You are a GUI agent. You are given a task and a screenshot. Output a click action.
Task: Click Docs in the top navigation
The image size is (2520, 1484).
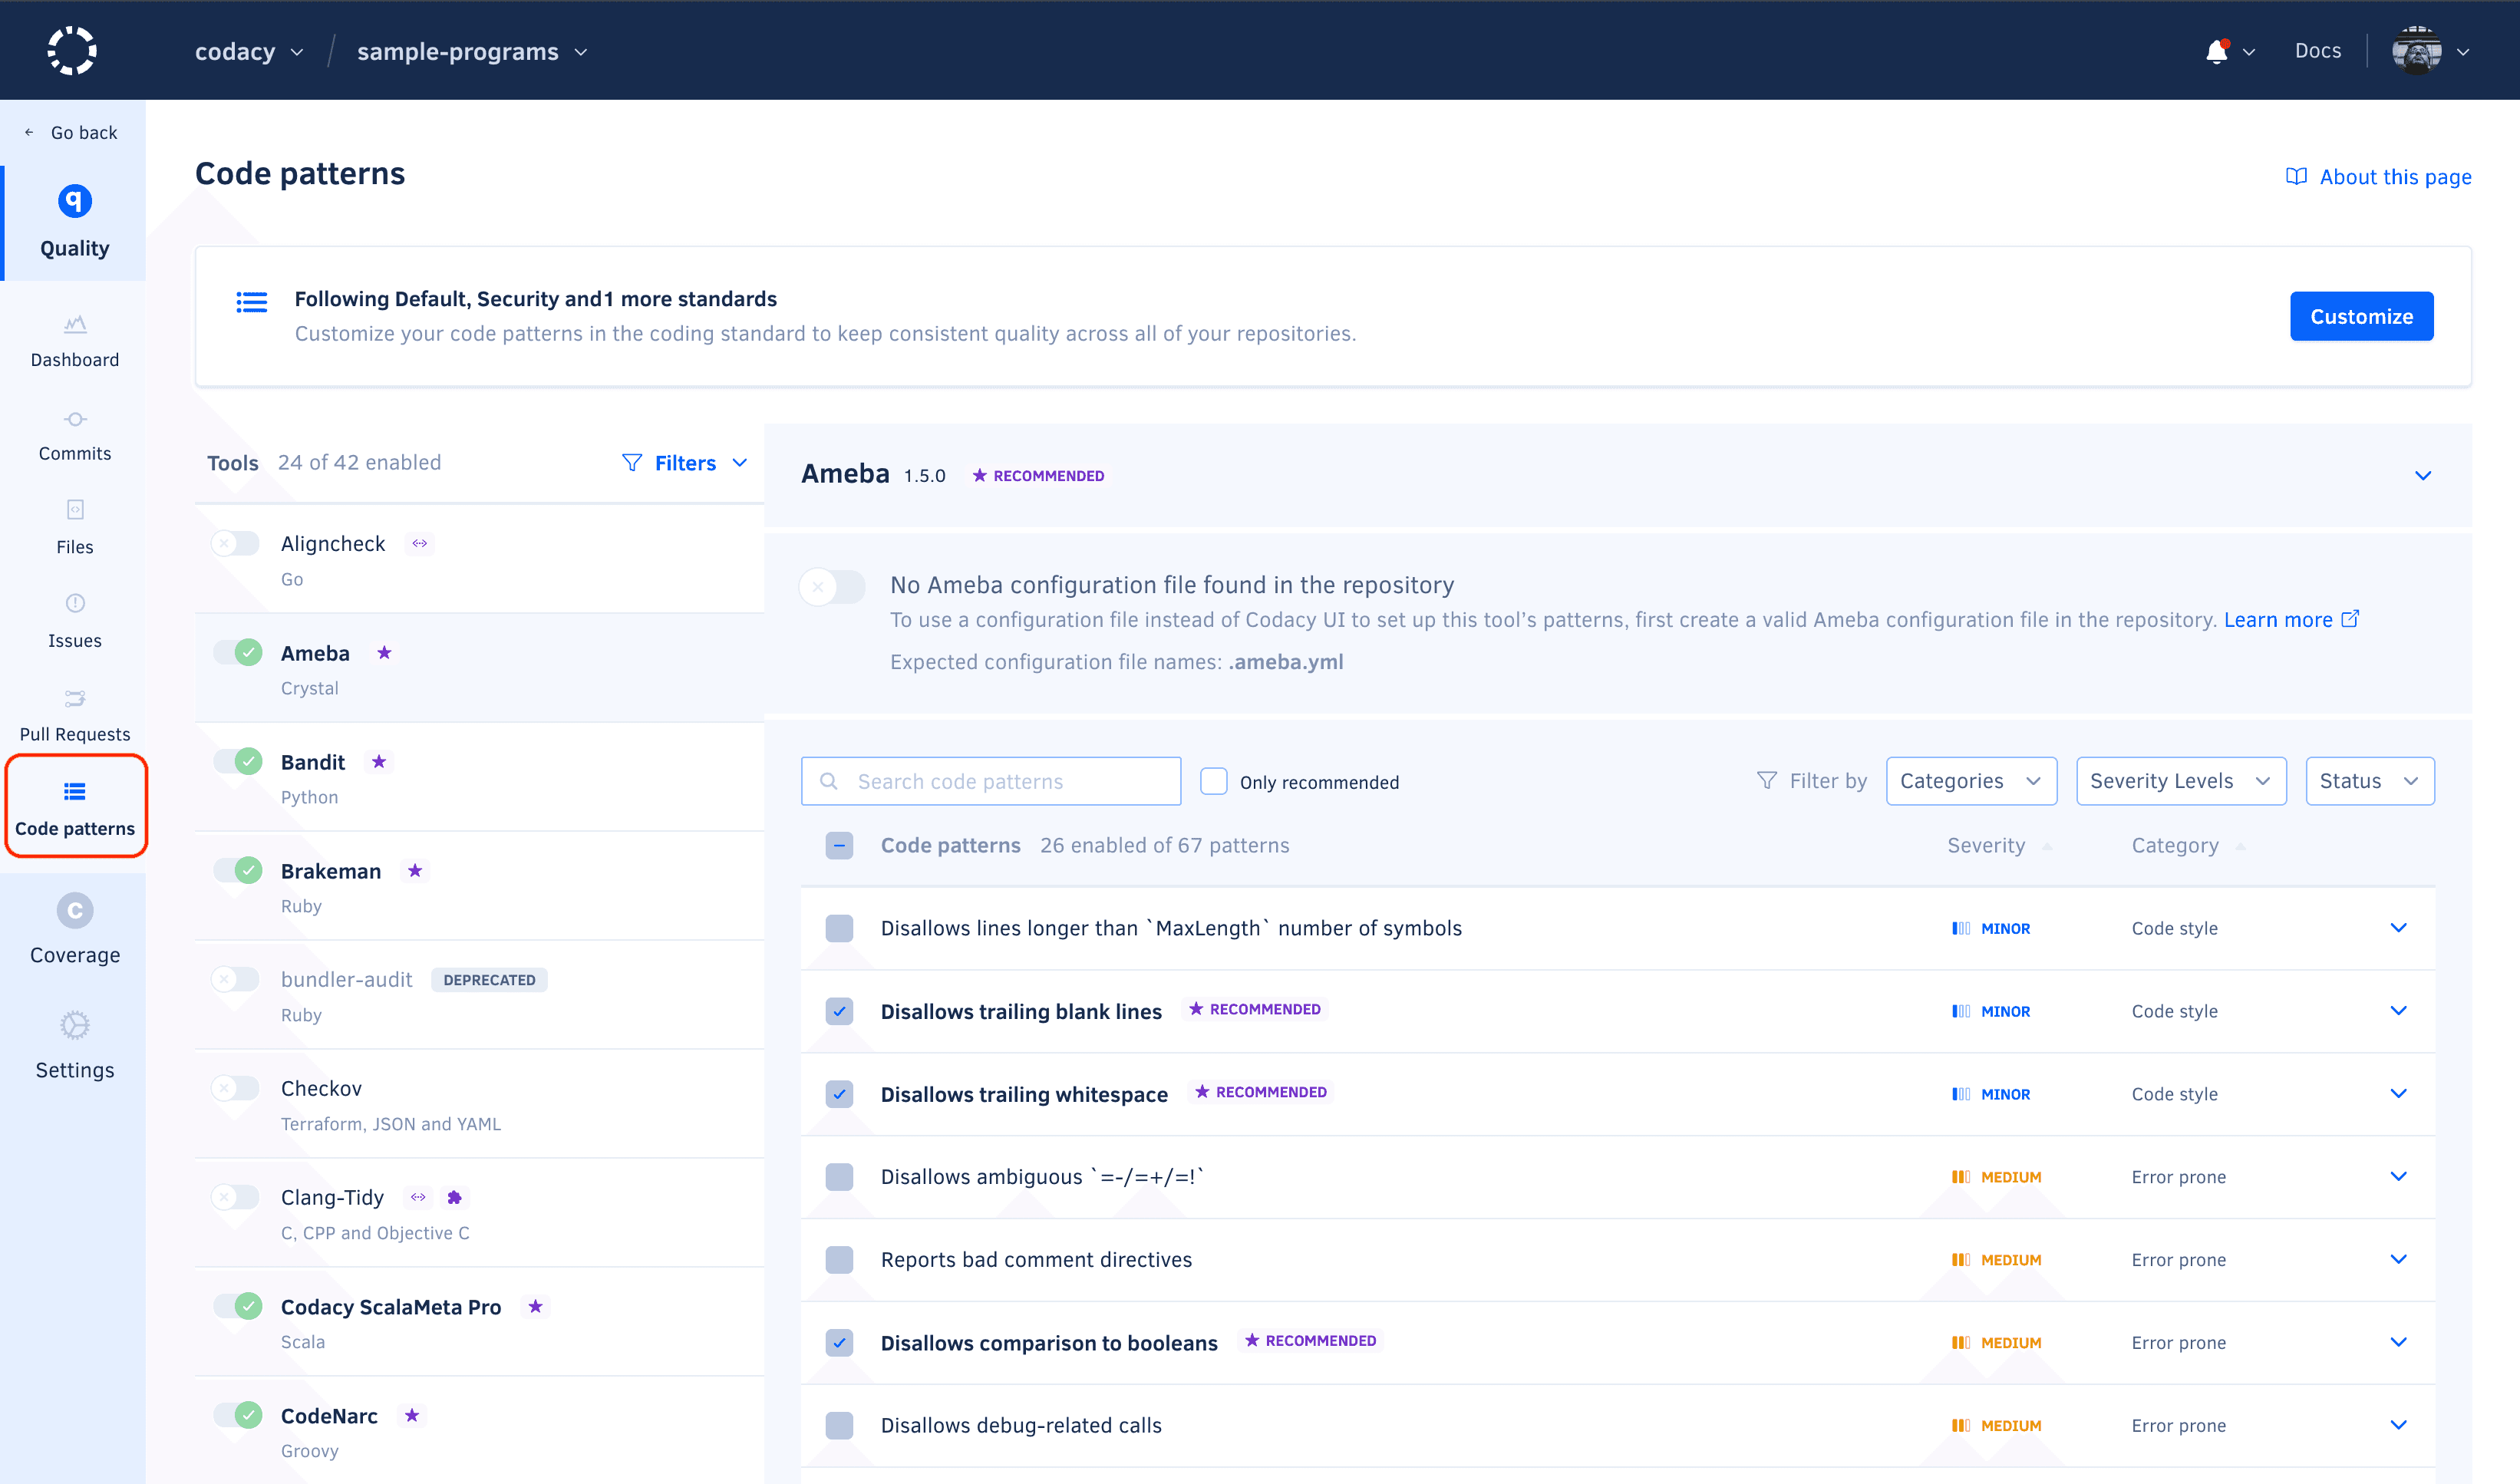2318,49
